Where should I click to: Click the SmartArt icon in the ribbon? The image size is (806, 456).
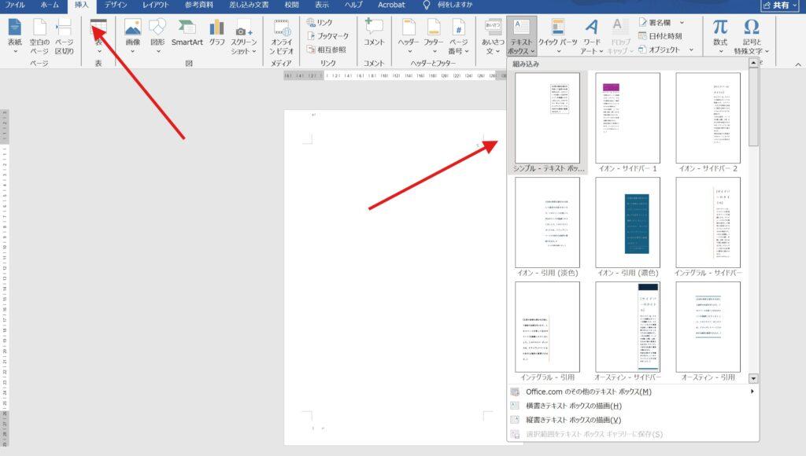click(187, 33)
